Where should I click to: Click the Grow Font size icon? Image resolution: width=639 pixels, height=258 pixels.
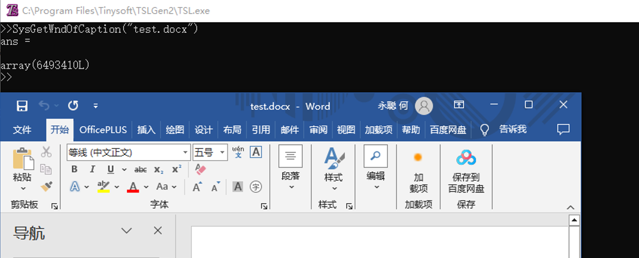click(197, 187)
